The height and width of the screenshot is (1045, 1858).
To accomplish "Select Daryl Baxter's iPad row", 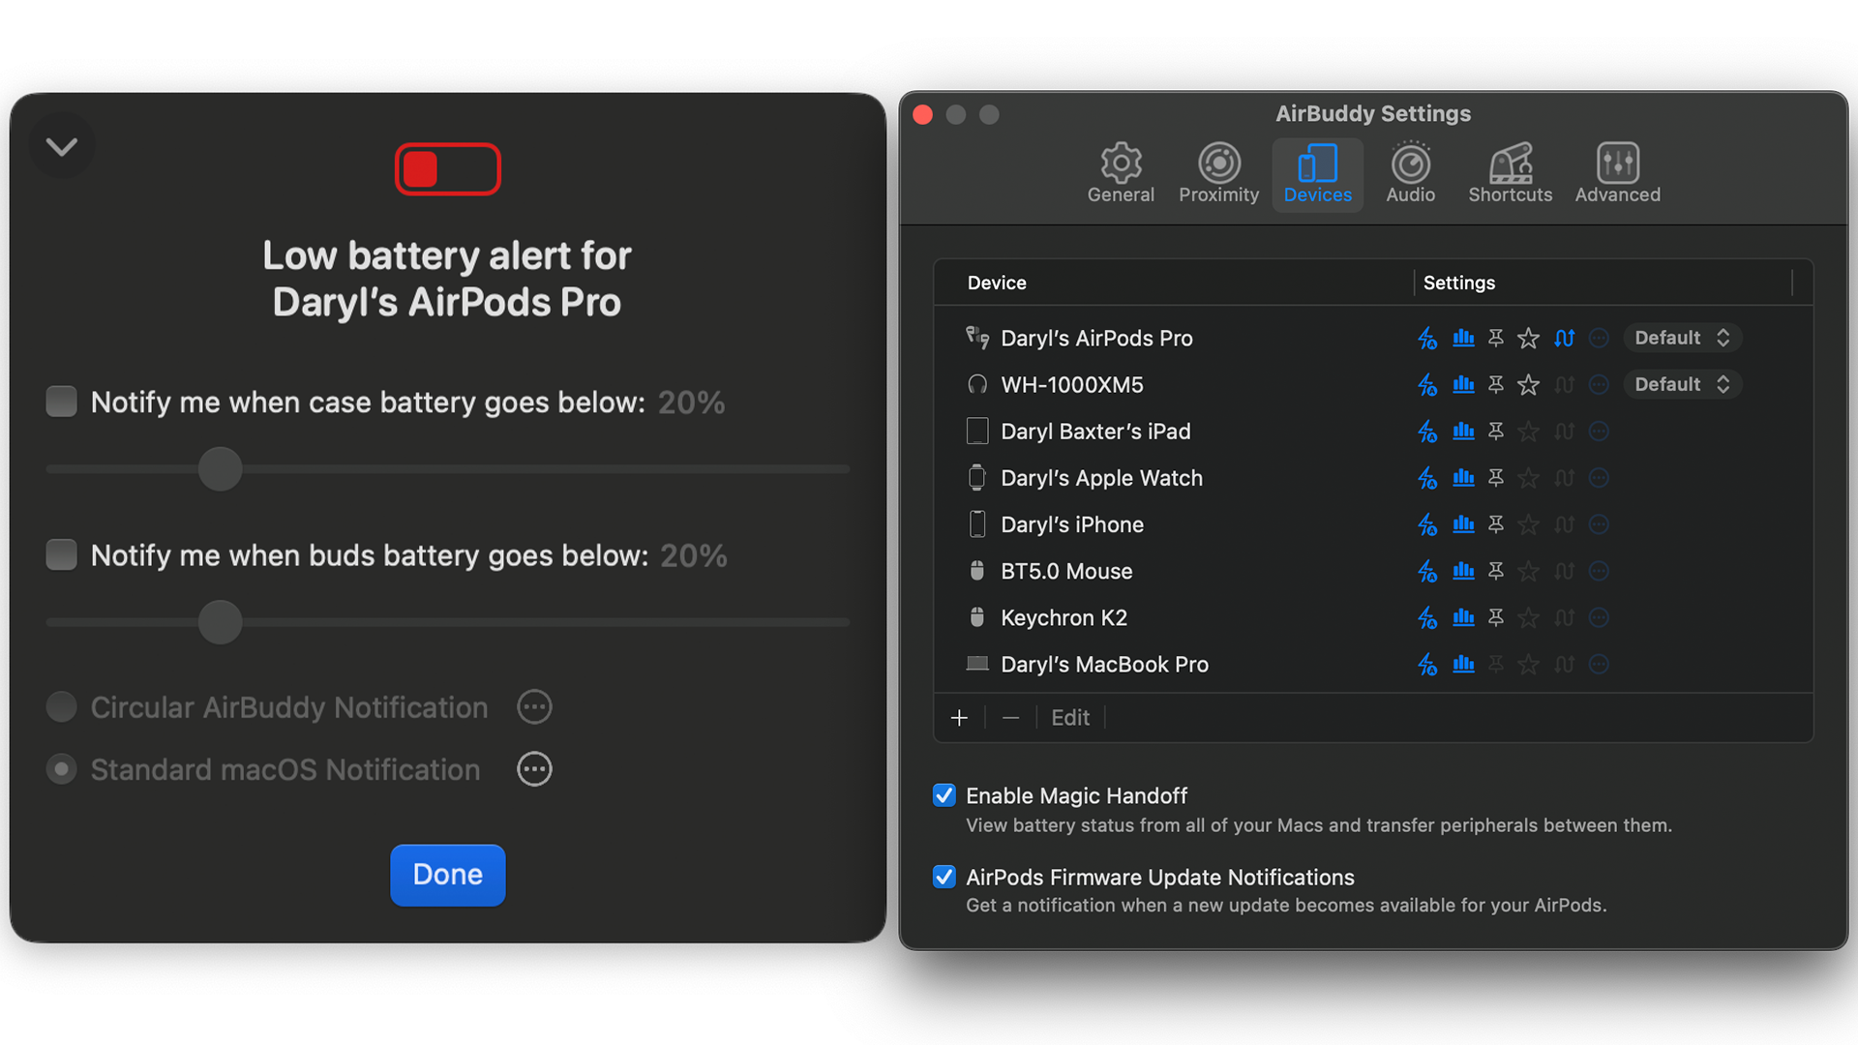I will (x=1372, y=432).
